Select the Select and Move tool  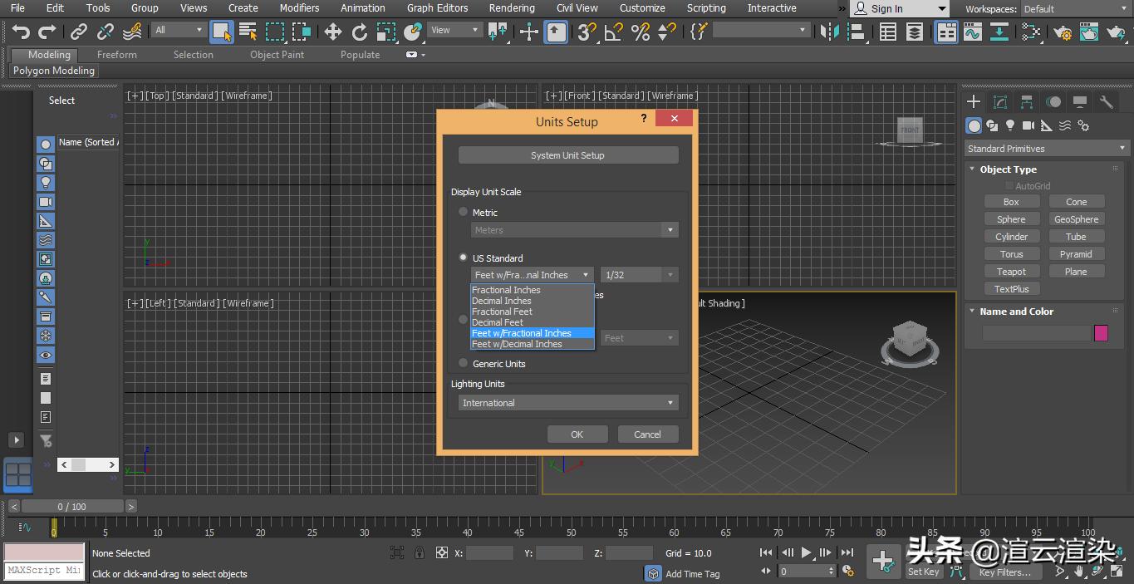tap(332, 32)
